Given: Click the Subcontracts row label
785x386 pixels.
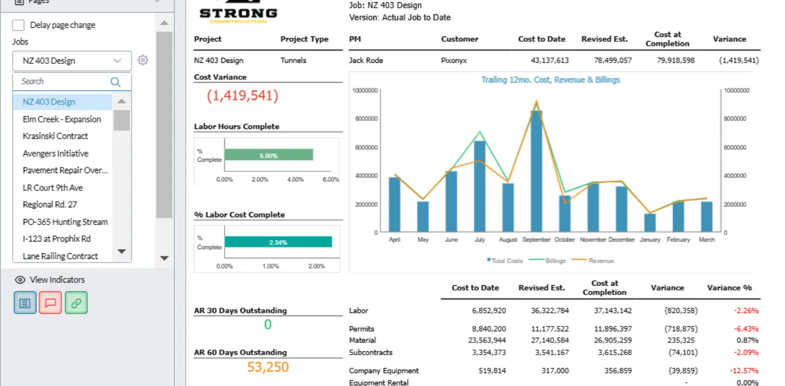Looking at the screenshot, I should 371,352.
